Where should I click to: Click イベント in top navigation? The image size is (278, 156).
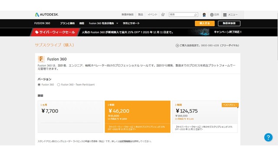152,14
